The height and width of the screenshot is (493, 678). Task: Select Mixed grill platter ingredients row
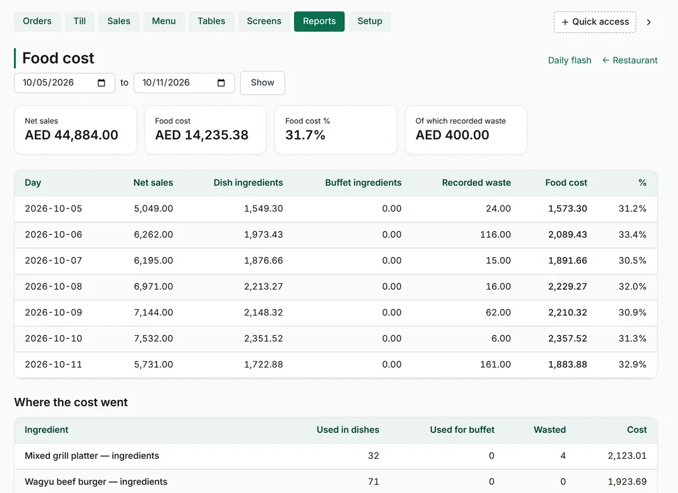point(336,456)
